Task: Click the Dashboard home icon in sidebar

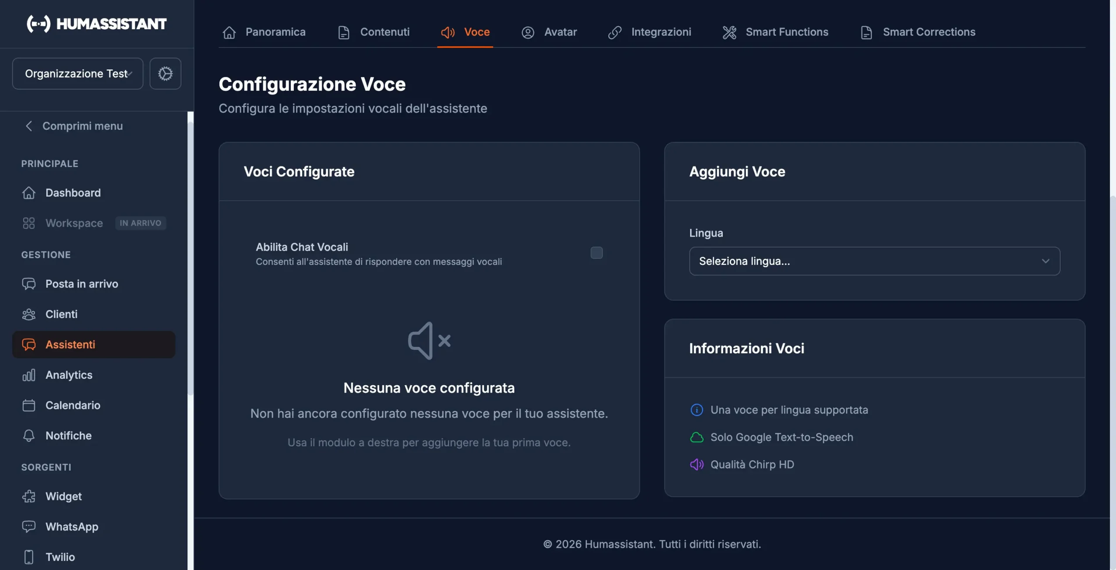Action: (x=29, y=193)
